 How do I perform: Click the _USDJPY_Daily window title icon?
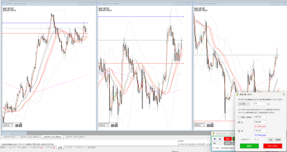4,4
